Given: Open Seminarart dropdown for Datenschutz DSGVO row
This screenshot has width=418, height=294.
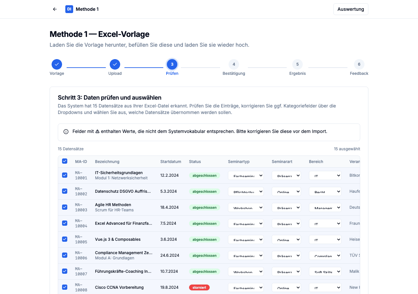Looking at the screenshot, I should coord(286,191).
